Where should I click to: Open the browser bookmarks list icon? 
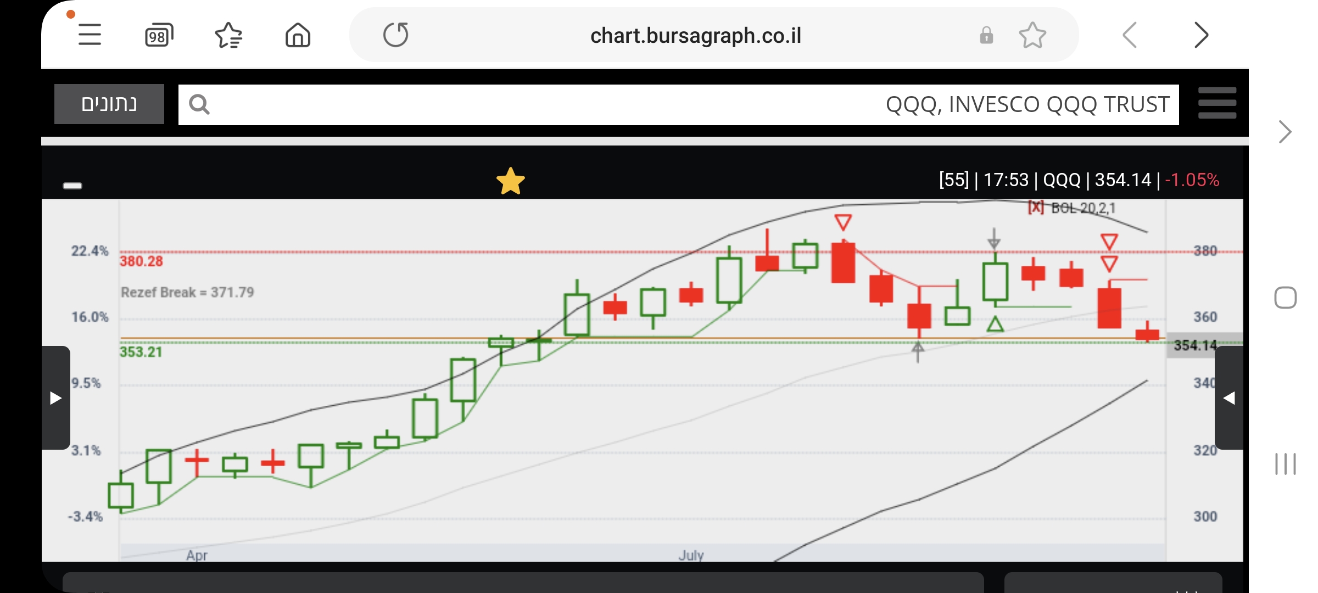pyautogui.click(x=228, y=36)
